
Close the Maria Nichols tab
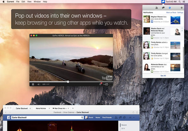[49, 108]
